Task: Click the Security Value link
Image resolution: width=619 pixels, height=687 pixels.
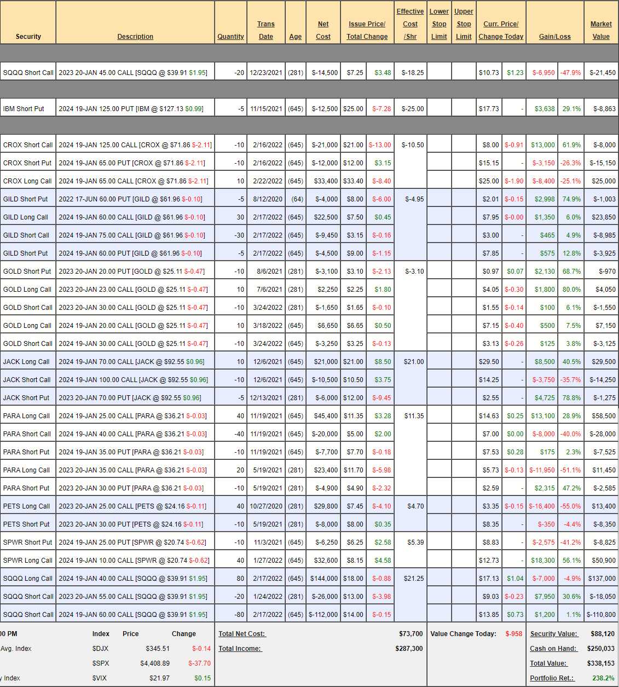Action: [553, 634]
